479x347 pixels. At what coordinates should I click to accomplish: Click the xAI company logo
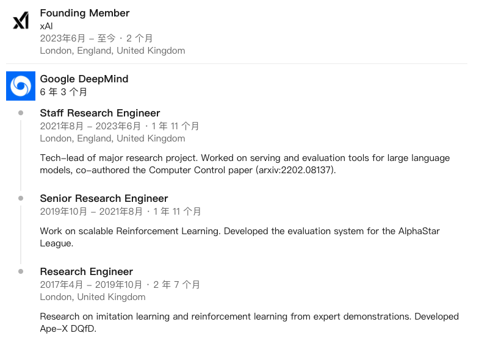click(x=21, y=21)
